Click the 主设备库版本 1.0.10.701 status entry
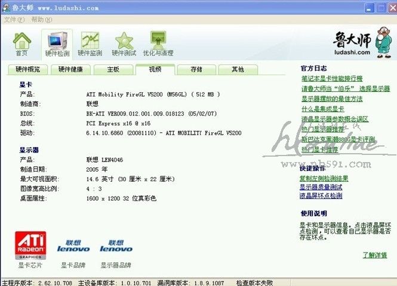This screenshot has height=286, width=397. pos(115,283)
